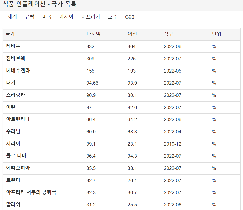Viewport: 243px width, 210px height.
Task: Click the 60.9 value for 수리남
Action: (x=91, y=132)
